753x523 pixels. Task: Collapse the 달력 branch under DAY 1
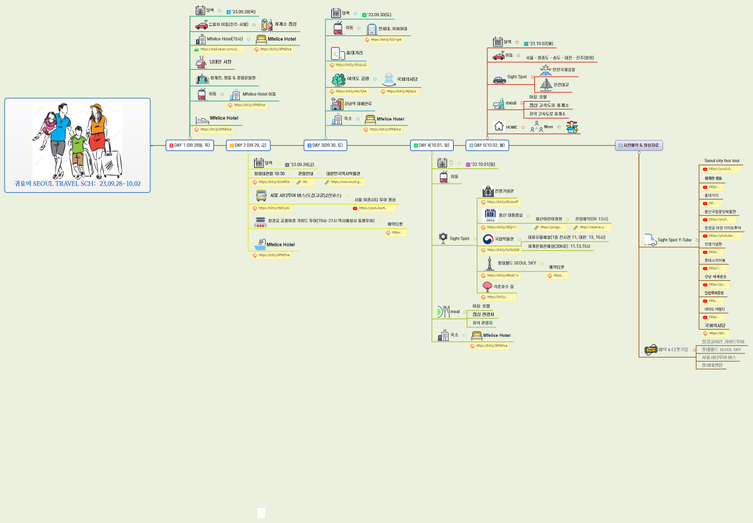219,10
